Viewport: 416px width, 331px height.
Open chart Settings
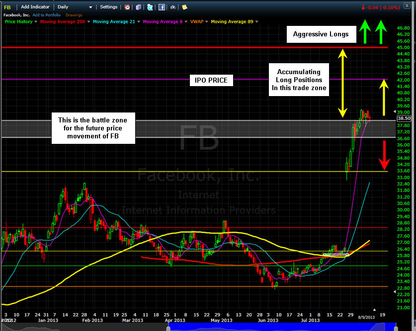(108, 7)
